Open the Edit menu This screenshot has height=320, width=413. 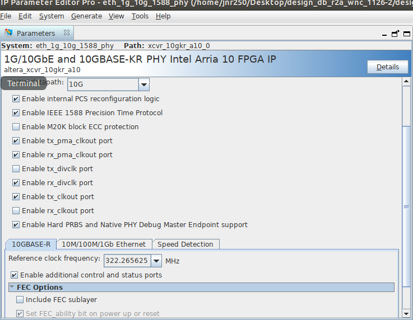pyautogui.click(x=25, y=16)
